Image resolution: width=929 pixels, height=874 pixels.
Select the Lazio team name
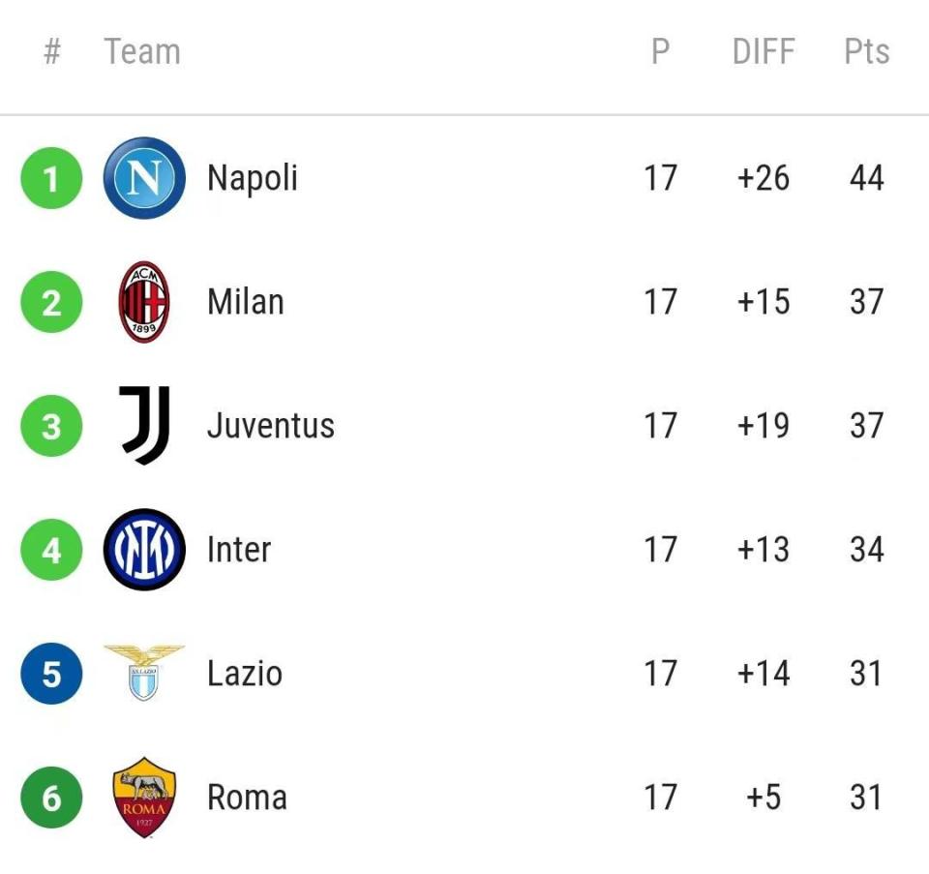pos(245,673)
